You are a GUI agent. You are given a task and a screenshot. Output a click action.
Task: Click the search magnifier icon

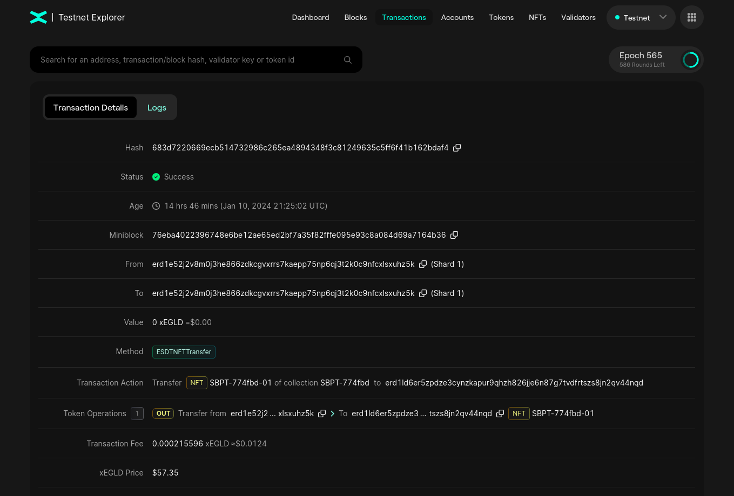[x=348, y=60]
